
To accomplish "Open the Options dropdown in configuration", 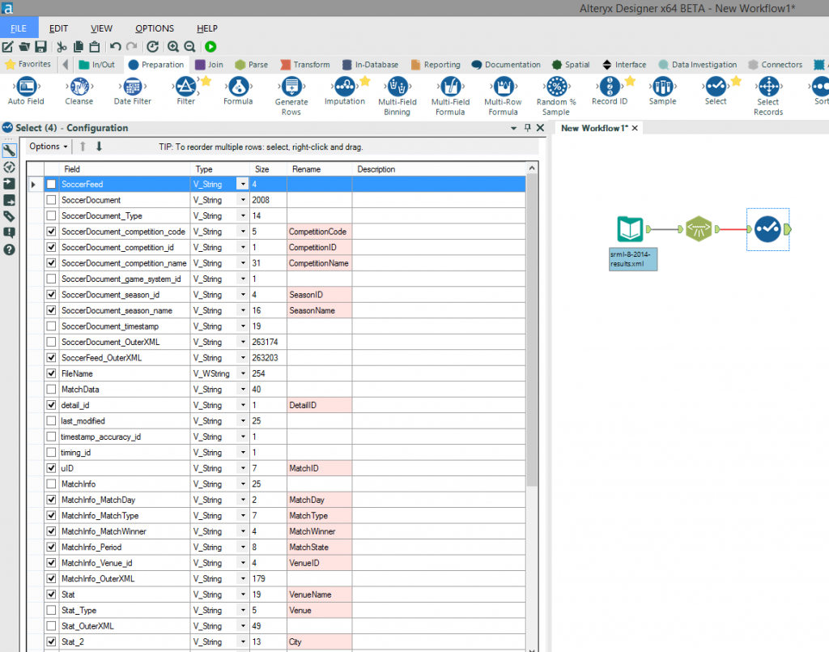I will [x=48, y=147].
